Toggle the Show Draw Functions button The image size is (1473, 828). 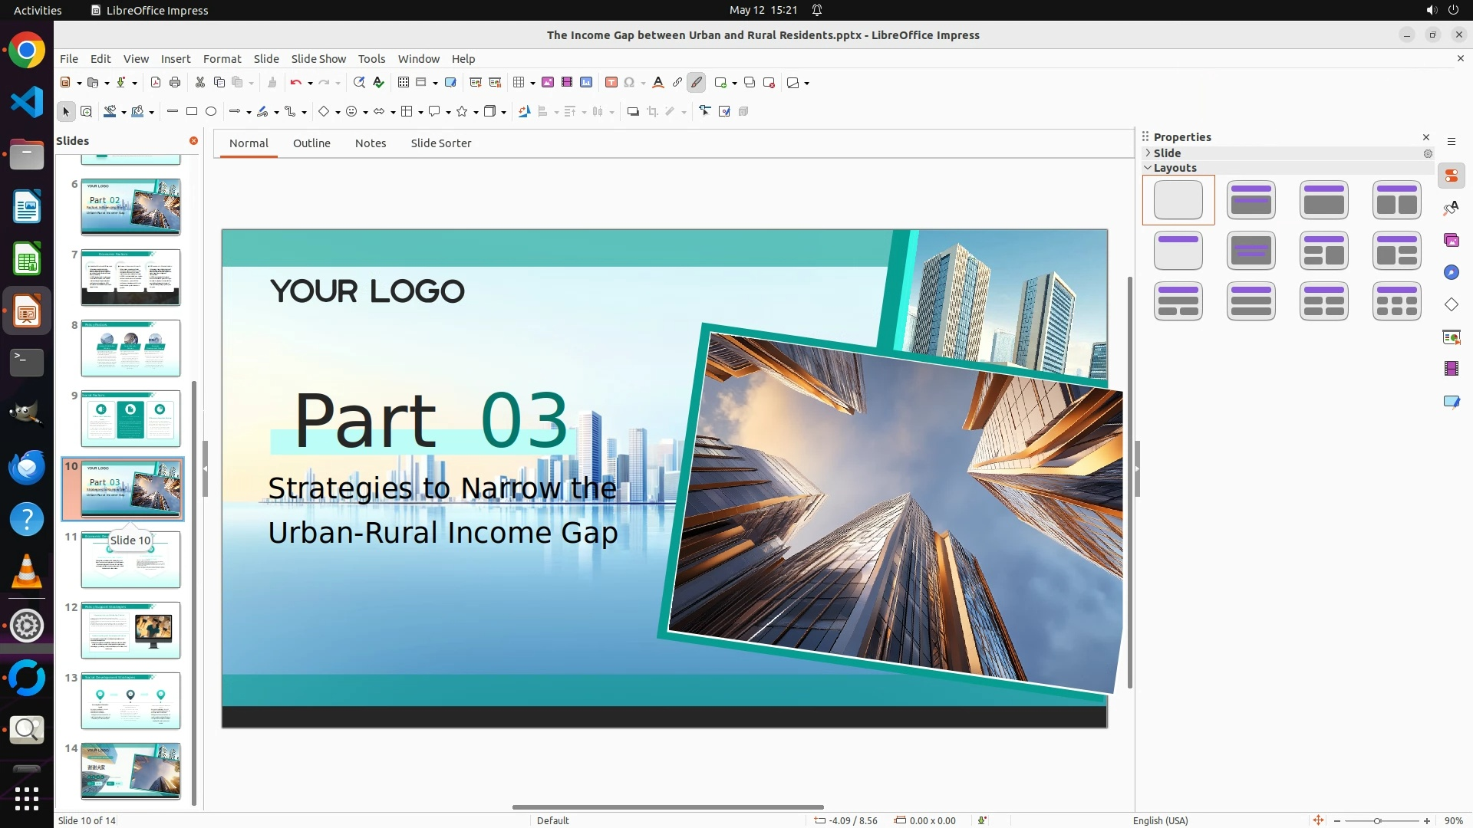pyautogui.click(x=697, y=83)
